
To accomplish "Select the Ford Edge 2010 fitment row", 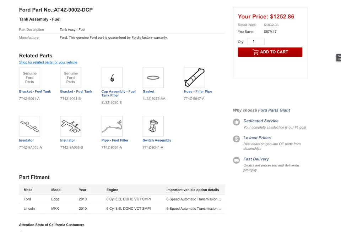I will click(122, 199).
